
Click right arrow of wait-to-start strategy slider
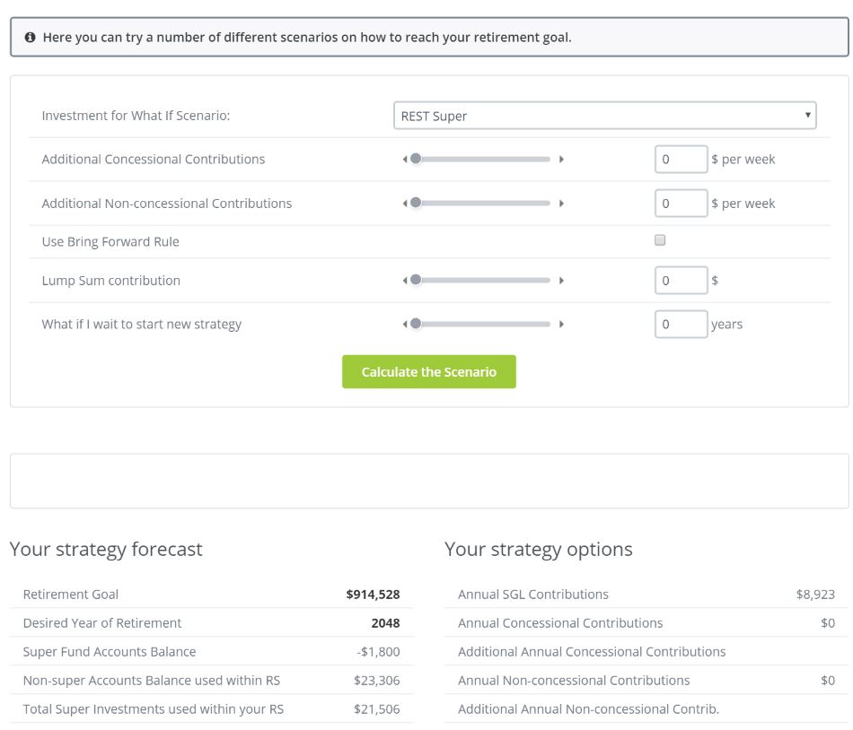coord(561,324)
